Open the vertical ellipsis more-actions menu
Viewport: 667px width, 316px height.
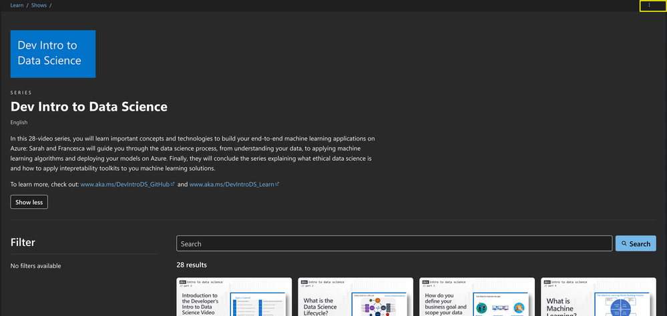[x=649, y=5]
